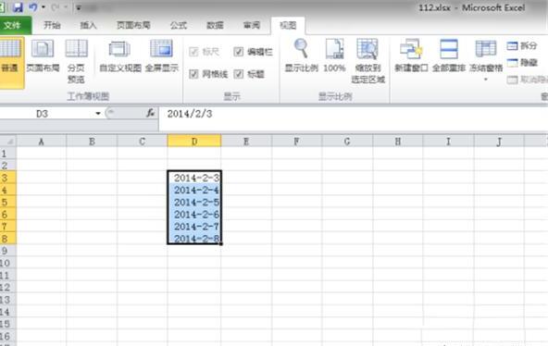Switch to the 页面布局 Page Layout tab
Viewport: 548px width, 346px height.
click(133, 25)
